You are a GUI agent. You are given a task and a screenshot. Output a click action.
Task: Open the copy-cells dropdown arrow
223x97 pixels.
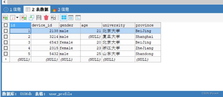click(17, 18)
